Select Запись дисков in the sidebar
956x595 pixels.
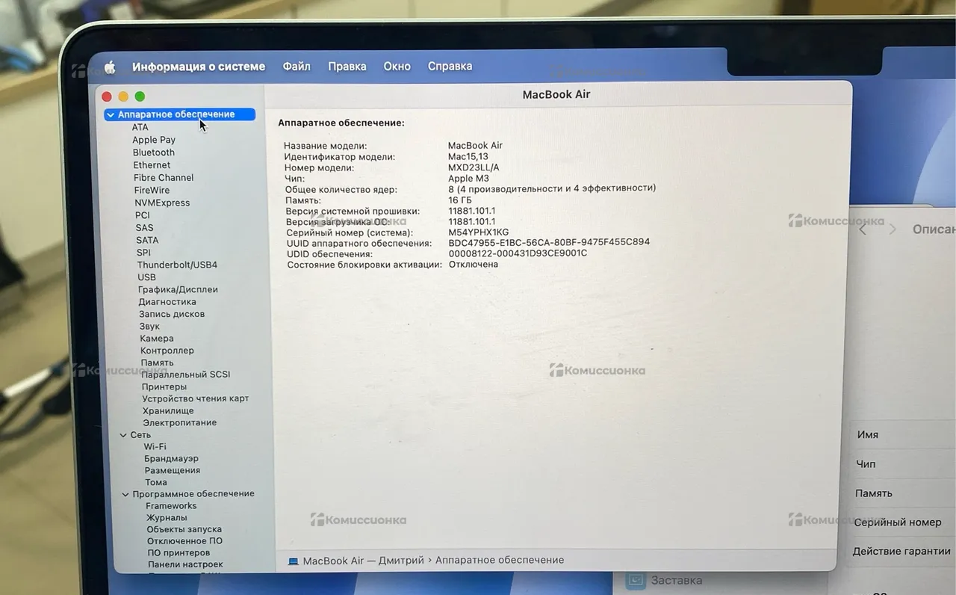click(172, 314)
